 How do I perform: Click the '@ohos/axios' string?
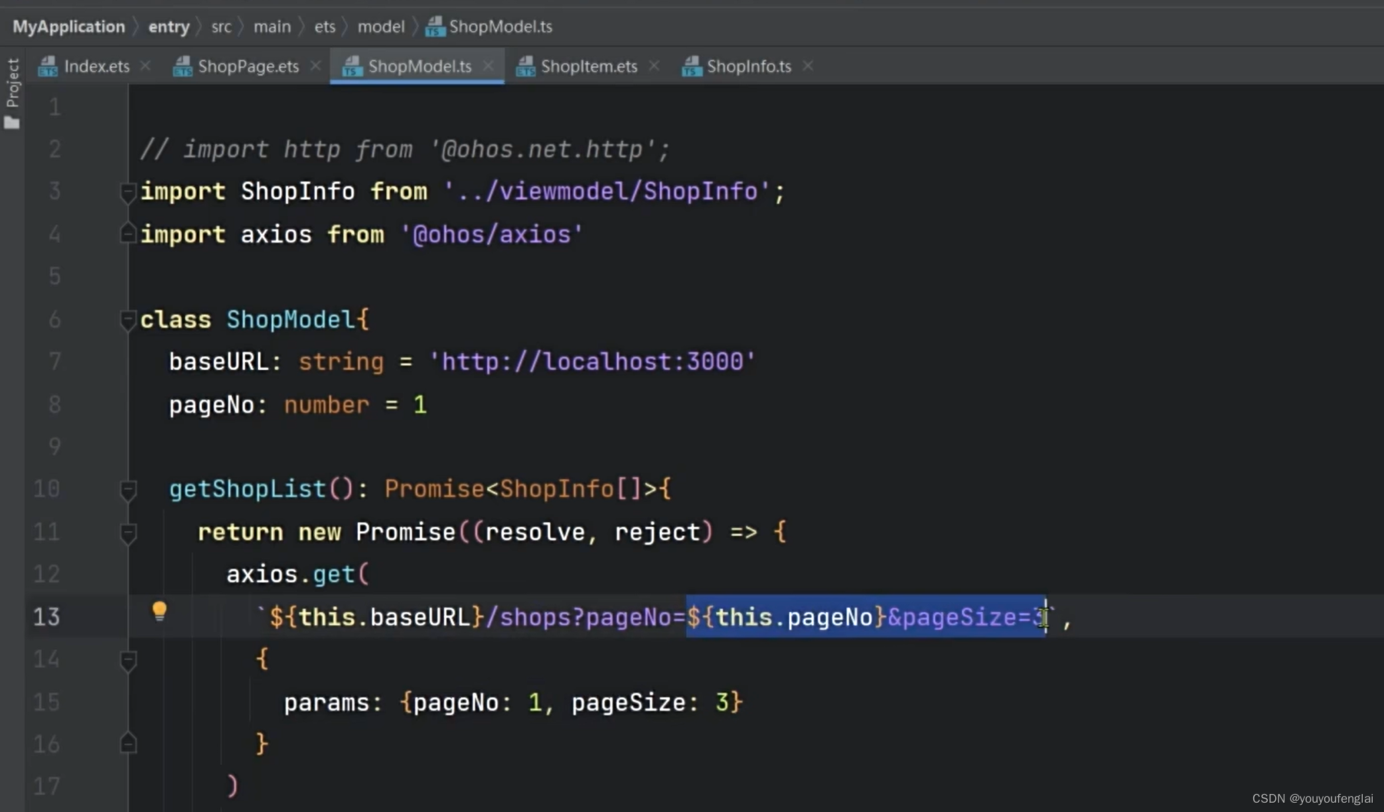coord(491,234)
